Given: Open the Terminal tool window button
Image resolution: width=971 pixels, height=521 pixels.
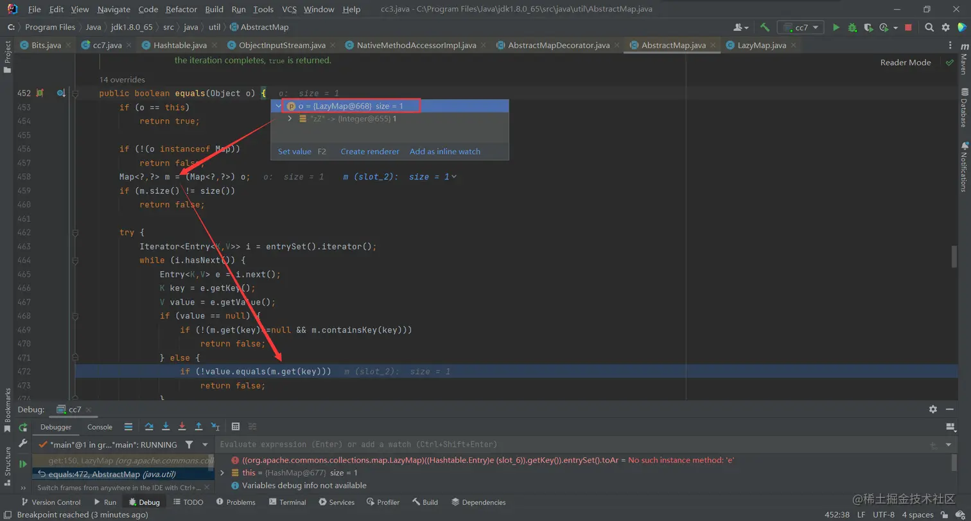Looking at the screenshot, I should [287, 502].
